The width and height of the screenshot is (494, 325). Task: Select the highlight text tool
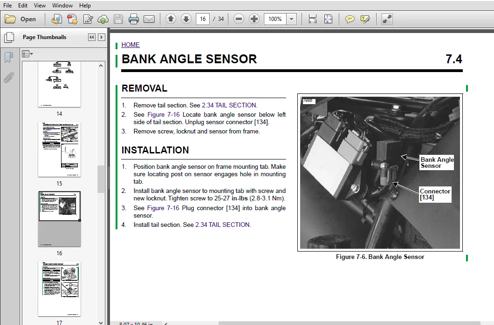365,19
